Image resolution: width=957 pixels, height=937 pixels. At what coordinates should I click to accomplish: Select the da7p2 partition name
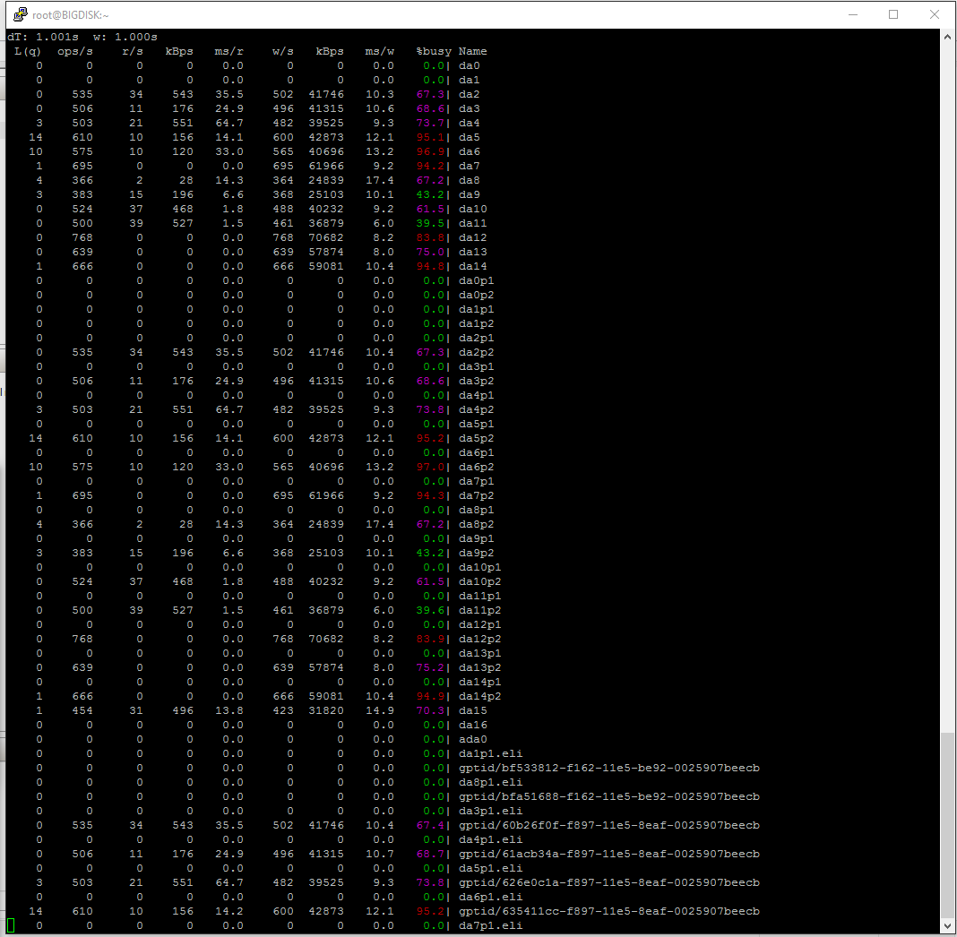pyautogui.click(x=477, y=496)
